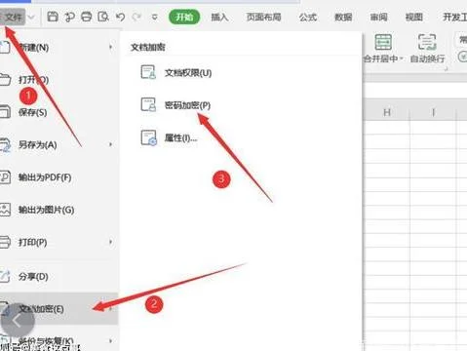The width and height of the screenshot is (467, 351).
Task: Click 文档权限(U) in submenu
Action: tap(188, 73)
